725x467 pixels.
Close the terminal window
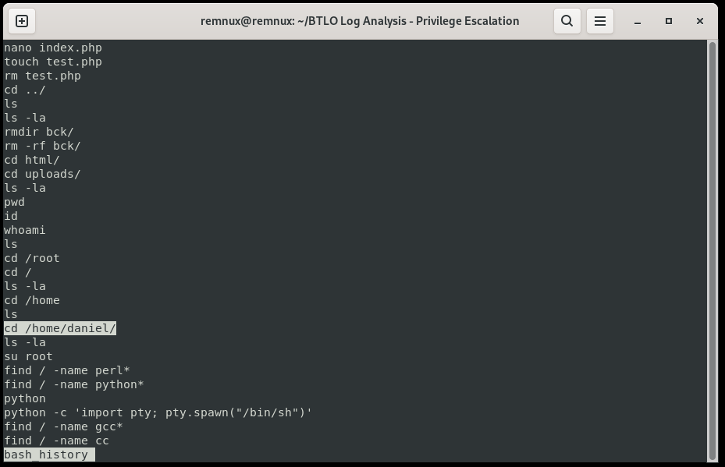click(x=699, y=21)
